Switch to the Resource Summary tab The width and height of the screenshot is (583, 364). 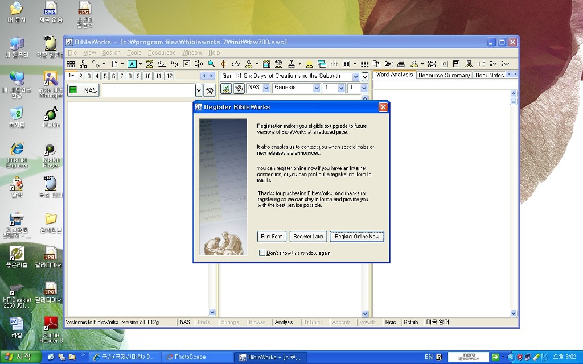tap(444, 75)
